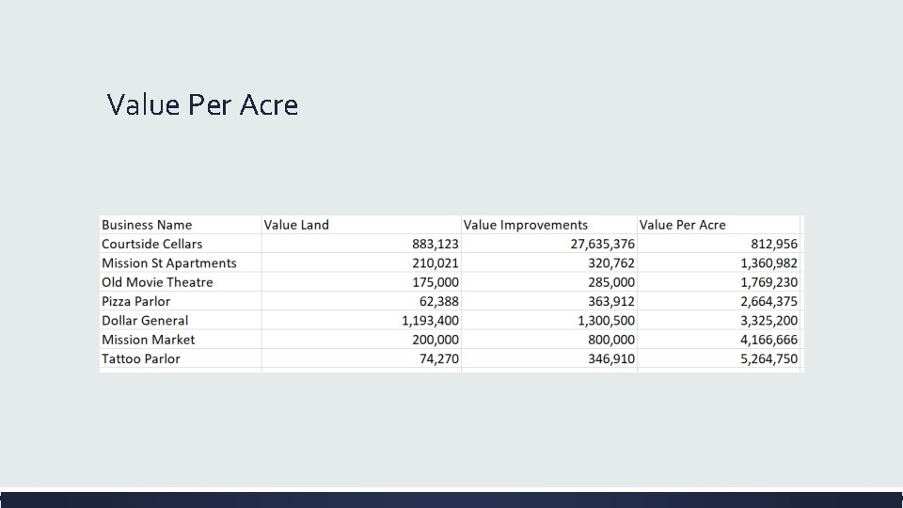Select the 'Mission Market' cell
The image size is (903, 508).
pyautogui.click(x=149, y=340)
